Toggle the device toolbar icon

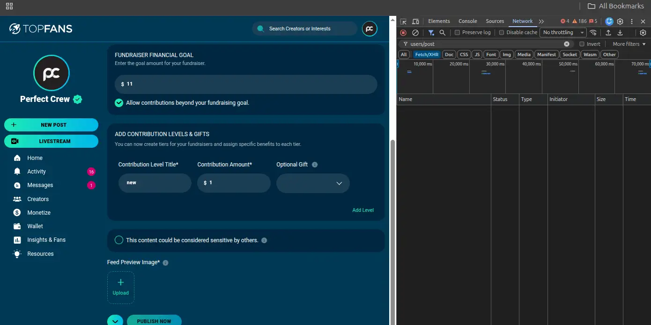tap(415, 22)
